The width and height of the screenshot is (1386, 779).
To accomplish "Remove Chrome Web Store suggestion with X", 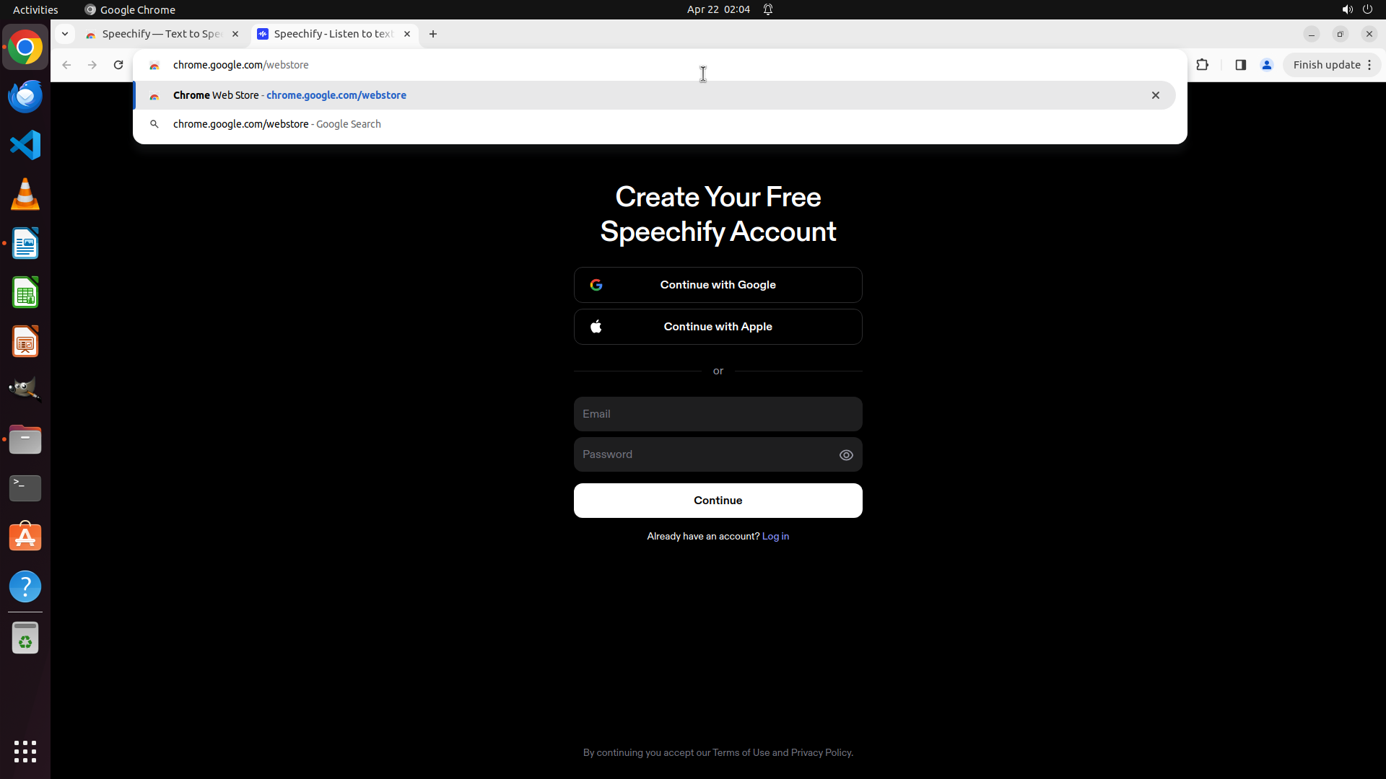I will (x=1155, y=95).
